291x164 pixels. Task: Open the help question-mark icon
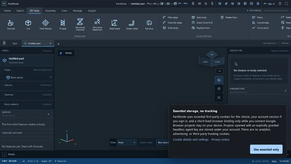coord(280,4)
